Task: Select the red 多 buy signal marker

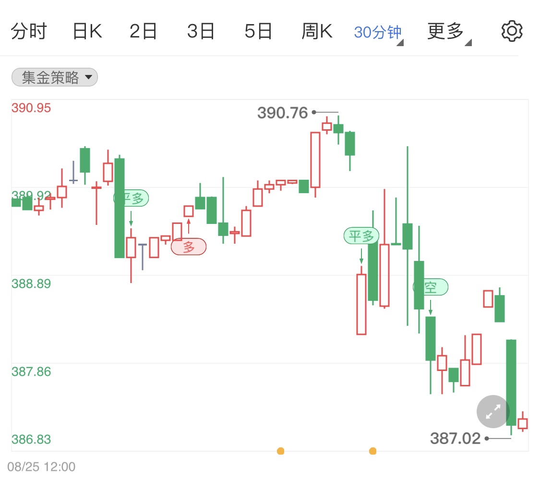Action: tap(189, 247)
